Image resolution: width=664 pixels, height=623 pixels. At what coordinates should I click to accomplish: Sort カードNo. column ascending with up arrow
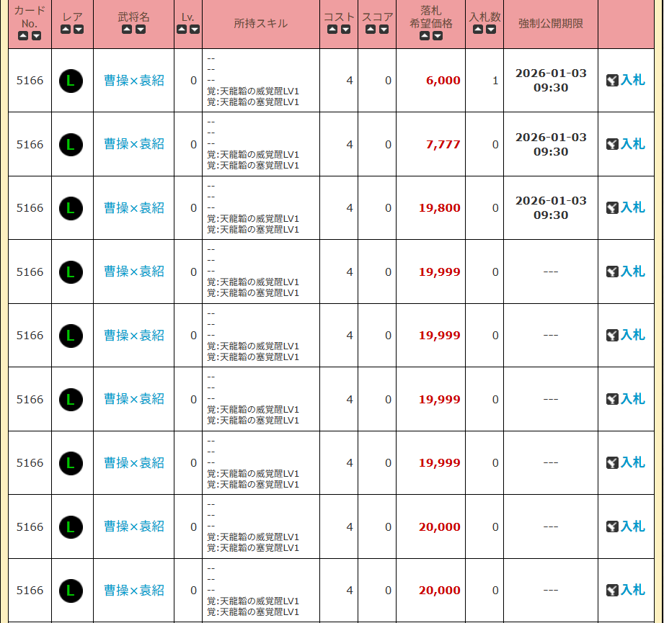(x=23, y=36)
